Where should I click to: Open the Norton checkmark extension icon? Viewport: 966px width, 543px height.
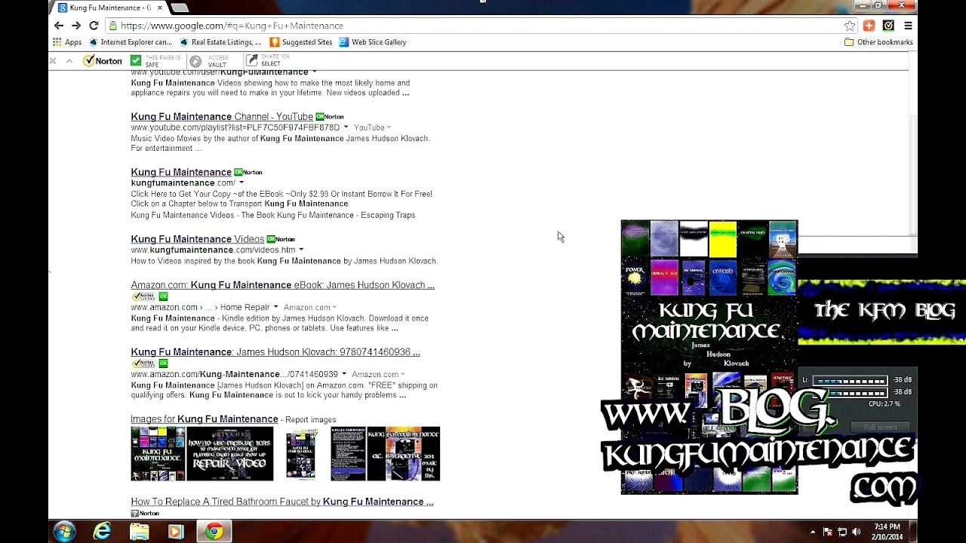click(888, 26)
